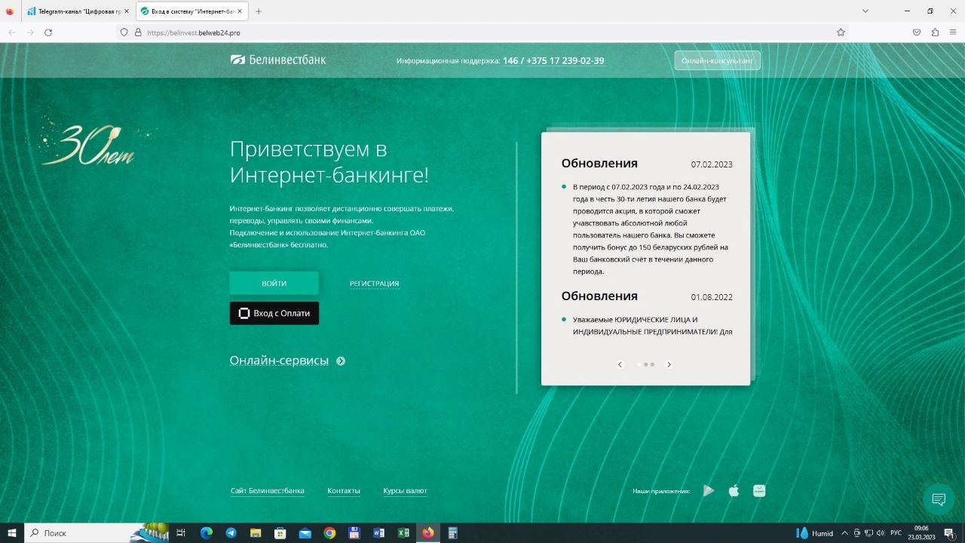
Task: Open the browser extensions icon
Action: (935, 32)
